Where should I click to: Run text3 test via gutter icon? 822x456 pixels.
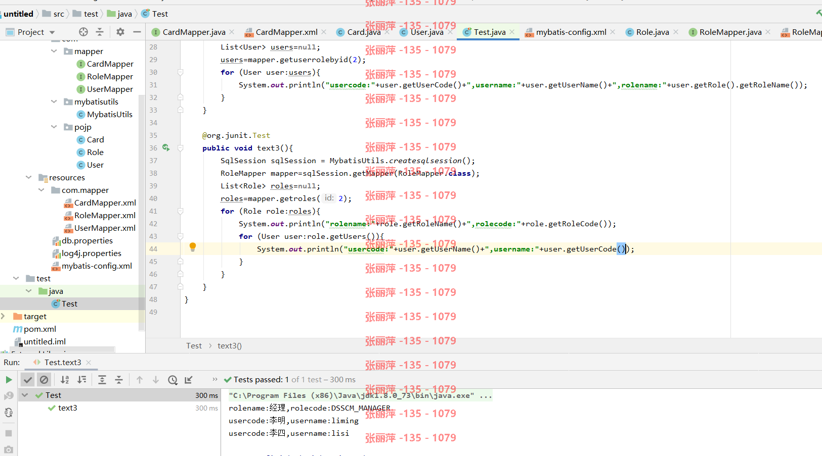[x=166, y=148]
